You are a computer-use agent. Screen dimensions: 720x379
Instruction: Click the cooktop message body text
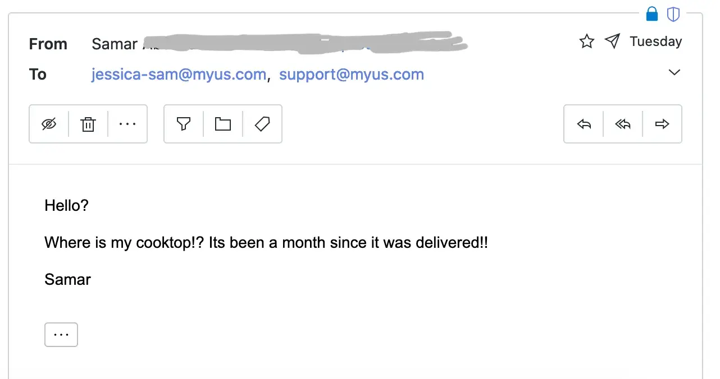tap(266, 243)
